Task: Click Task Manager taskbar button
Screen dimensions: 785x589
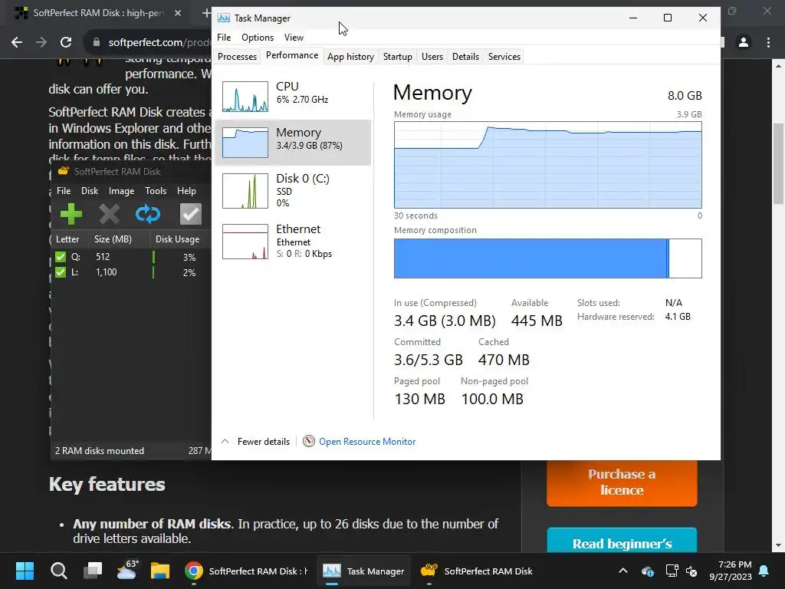Action: pyautogui.click(x=364, y=571)
